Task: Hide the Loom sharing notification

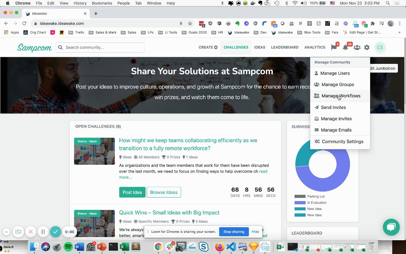Action: [x=255, y=232]
